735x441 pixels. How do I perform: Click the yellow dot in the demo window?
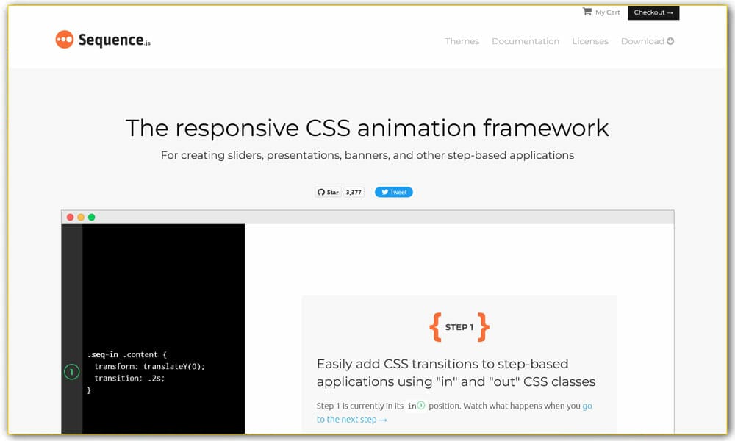81,217
